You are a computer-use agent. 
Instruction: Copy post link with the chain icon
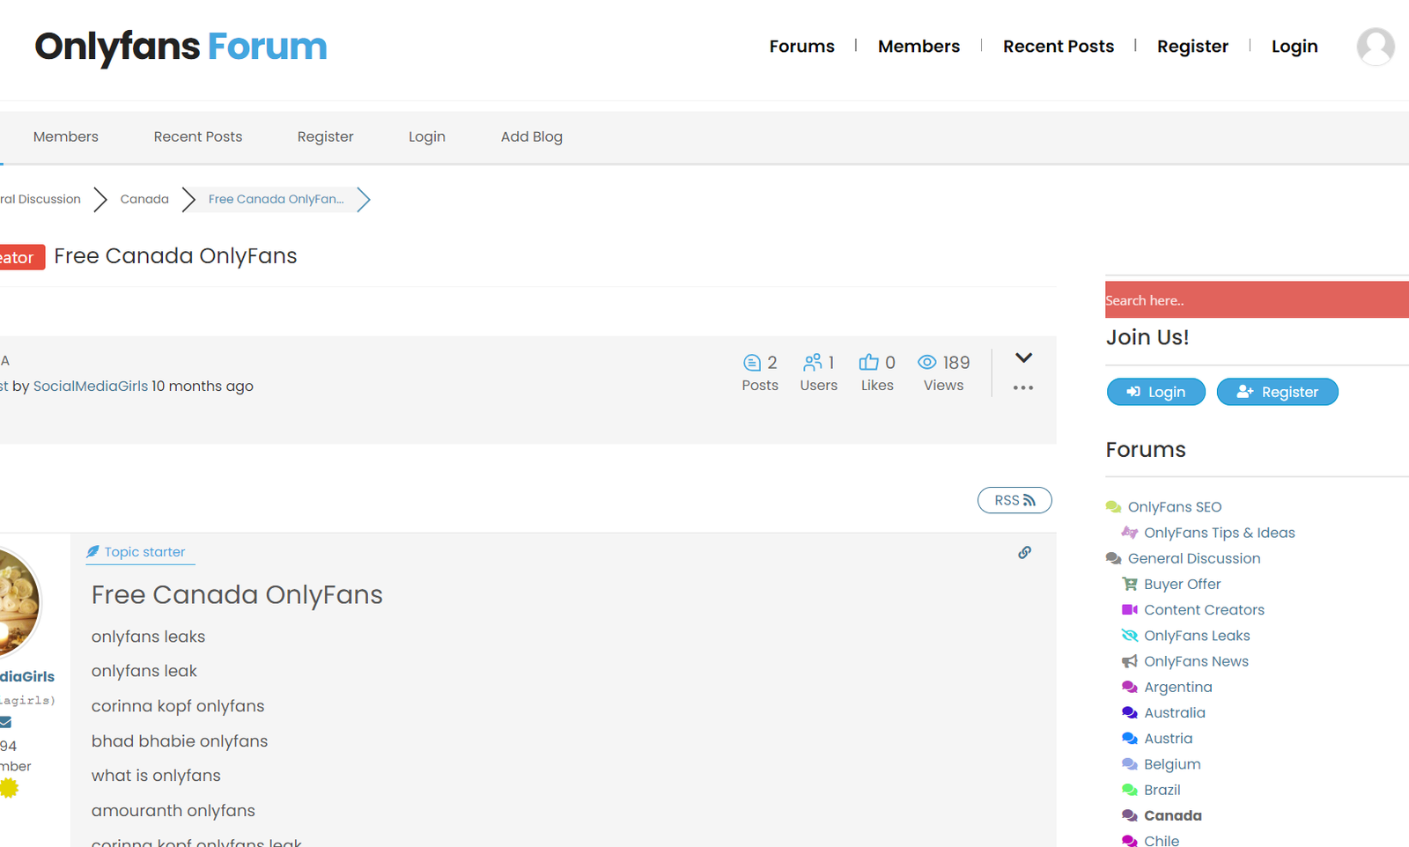1024,552
